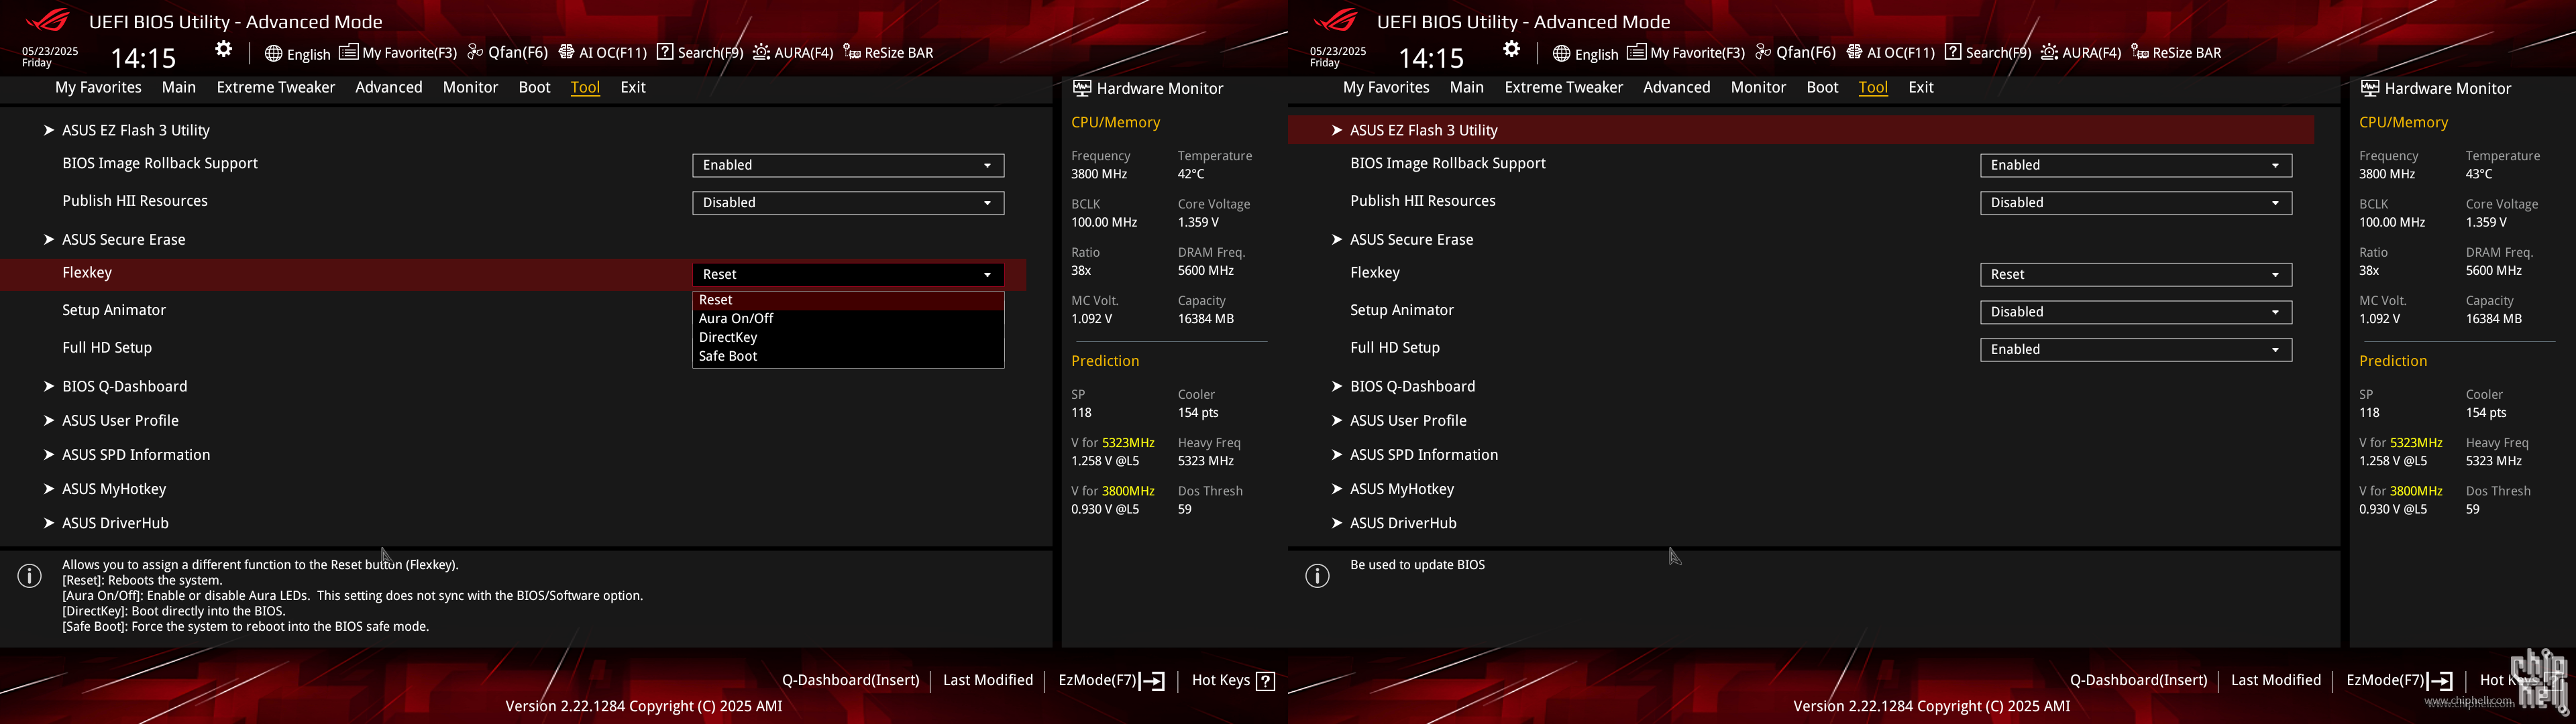Open Boot tab in right screen
The height and width of the screenshot is (724, 2576).
(1822, 87)
